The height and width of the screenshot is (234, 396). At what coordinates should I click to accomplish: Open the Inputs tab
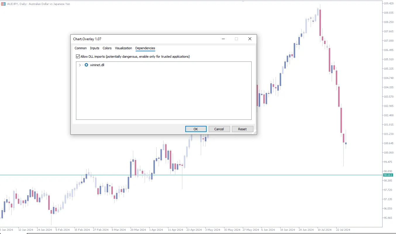(94, 48)
